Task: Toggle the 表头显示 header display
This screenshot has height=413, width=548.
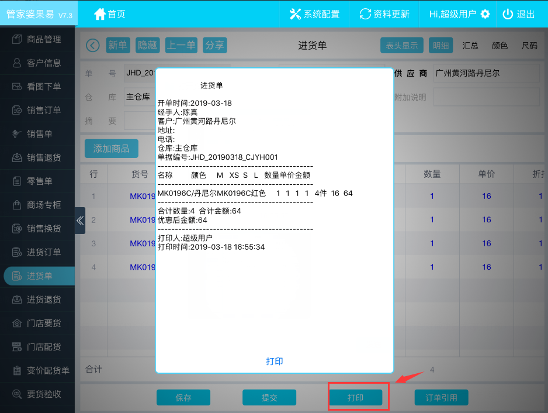Action: point(401,46)
